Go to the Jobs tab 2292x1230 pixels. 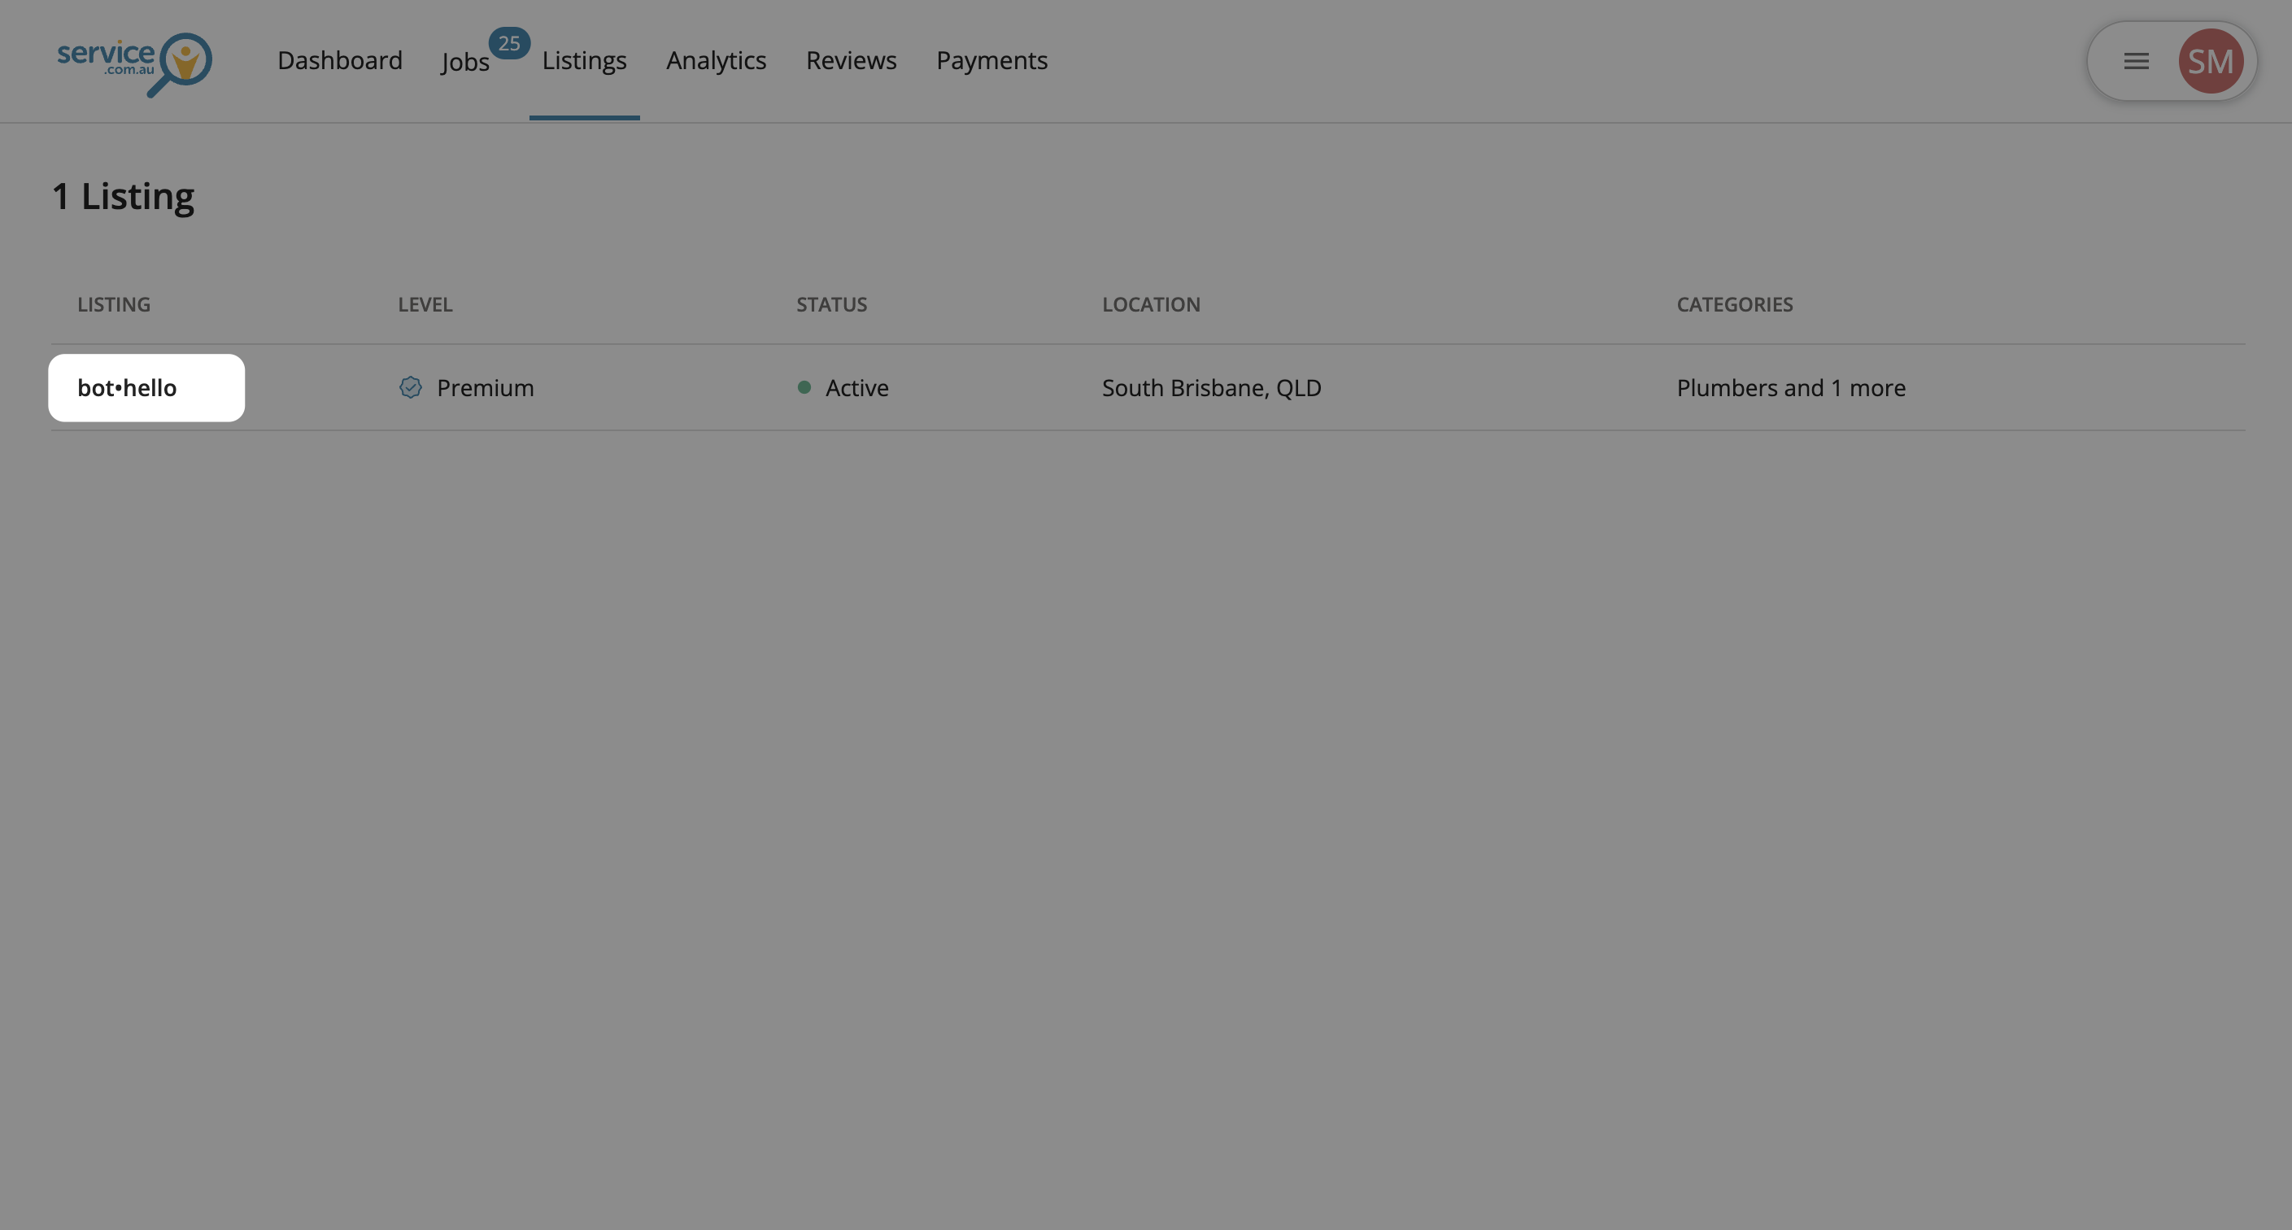pos(464,63)
